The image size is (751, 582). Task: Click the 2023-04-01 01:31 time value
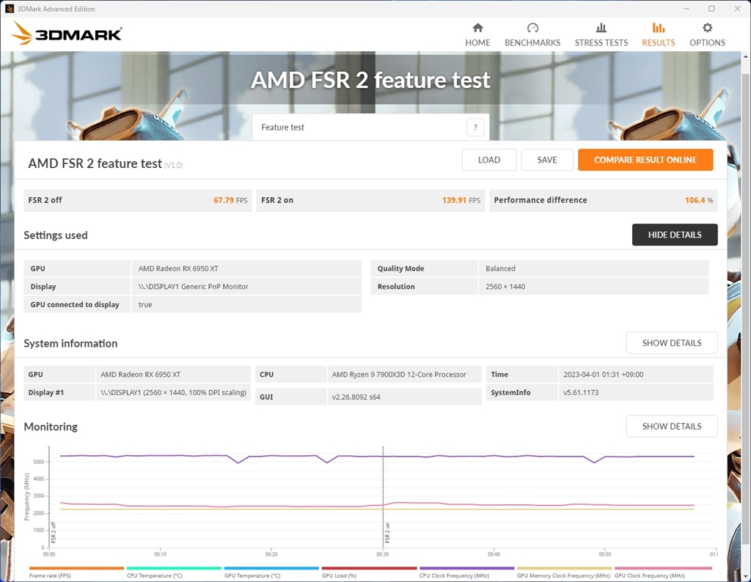[604, 375]
